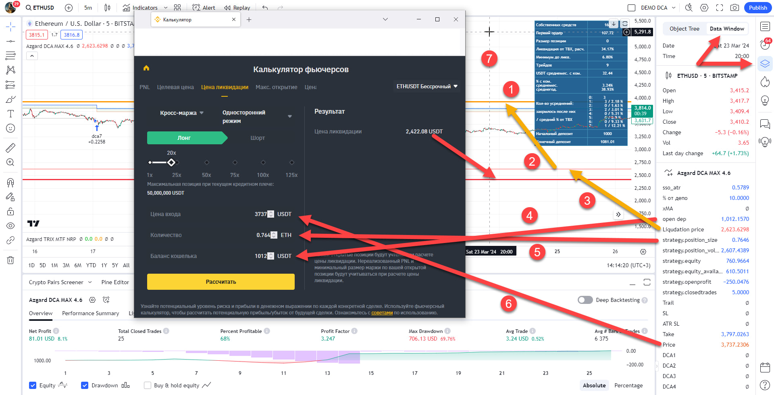Screen dimensions: 774x395
Task: Go to calculator home icon
Action: [x=146, y=68]
